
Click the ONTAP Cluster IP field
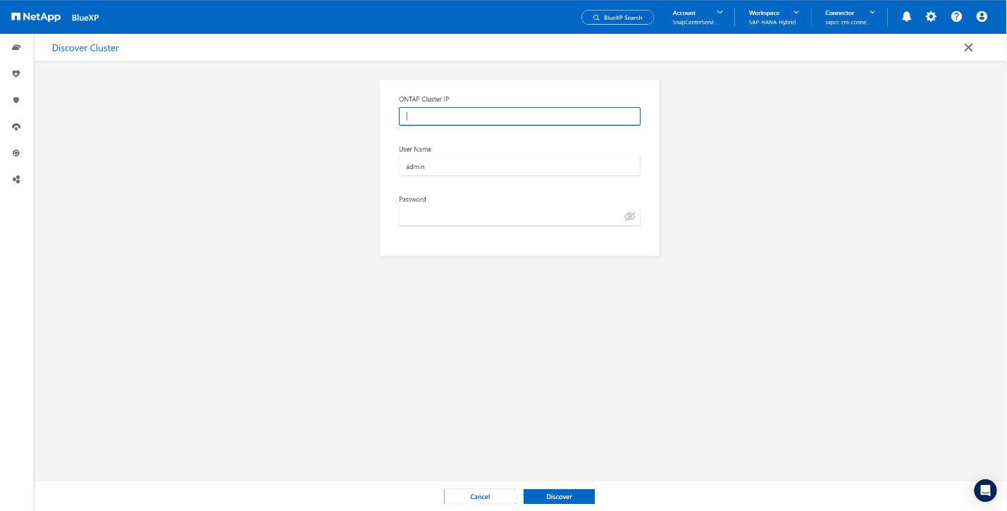coord(519,116)
